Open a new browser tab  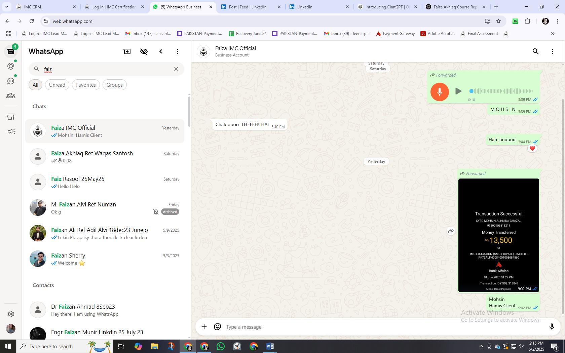coord(496,7)
